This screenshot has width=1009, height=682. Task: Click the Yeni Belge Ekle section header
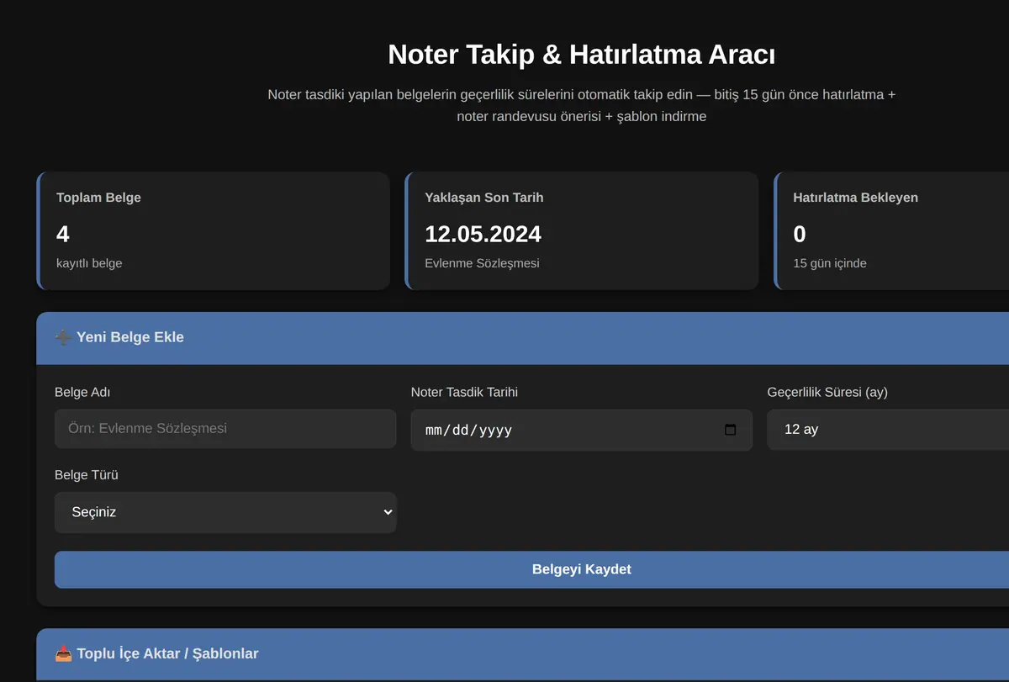522,338
